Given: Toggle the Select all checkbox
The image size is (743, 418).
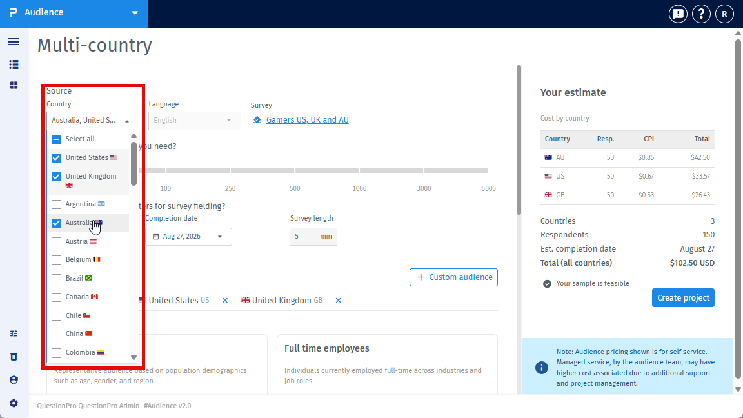Looking at the screenshot, I should 56,139.
